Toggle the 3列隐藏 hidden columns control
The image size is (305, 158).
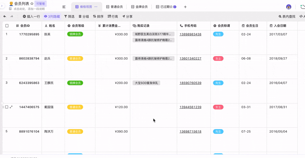pos(52,17)
